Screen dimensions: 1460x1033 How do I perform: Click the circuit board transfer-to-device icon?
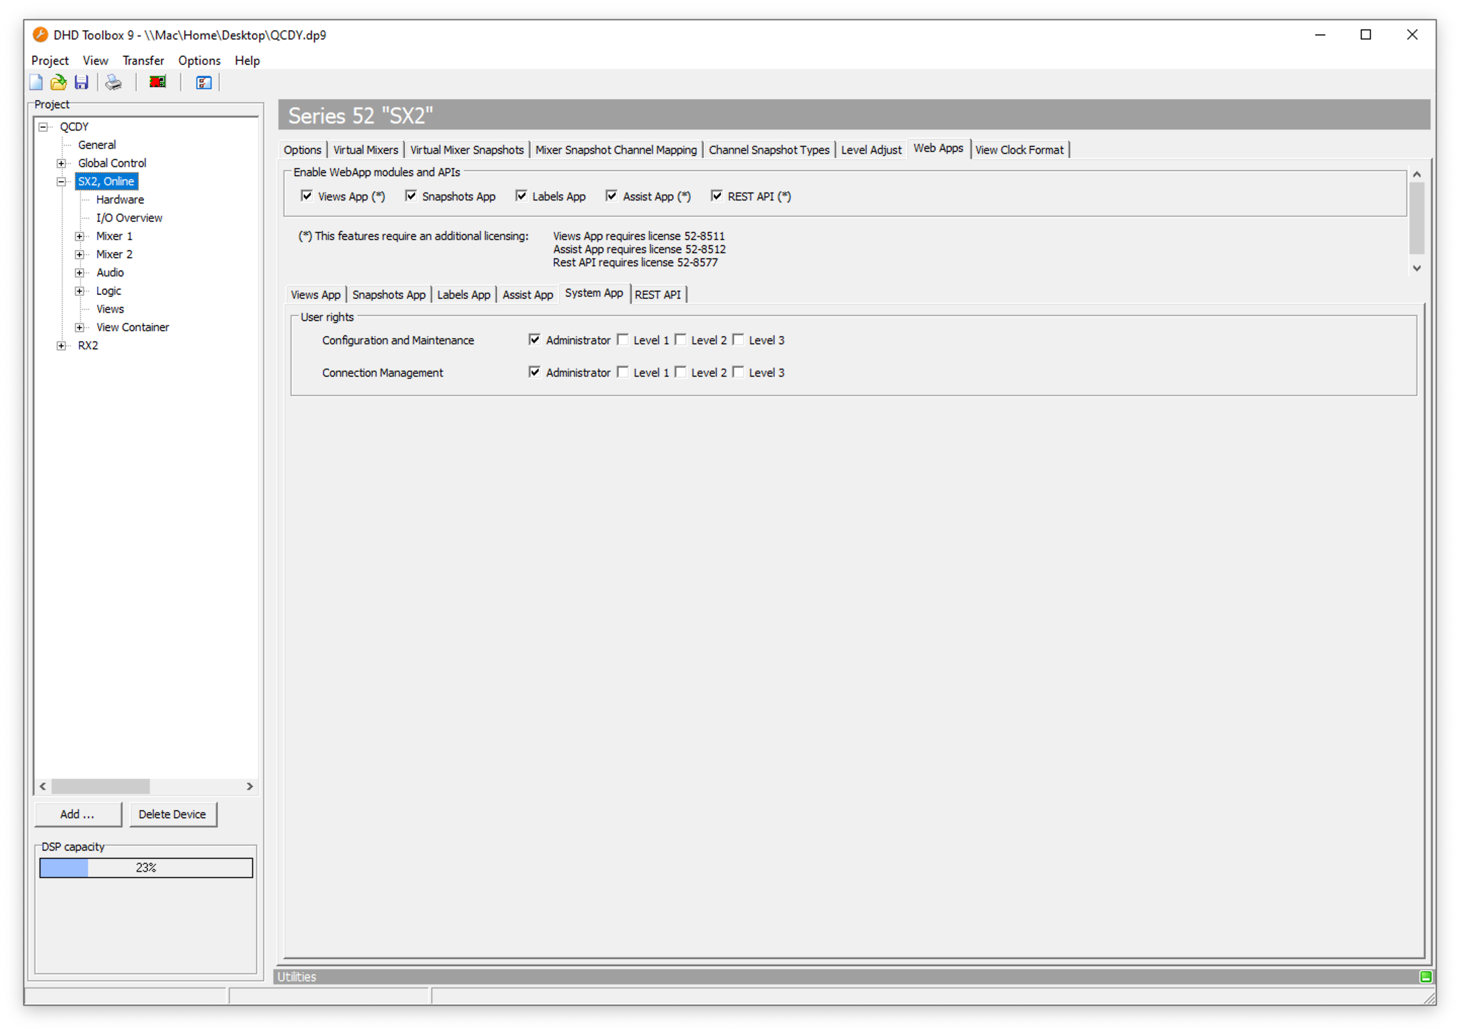click(x=158, y=82)
